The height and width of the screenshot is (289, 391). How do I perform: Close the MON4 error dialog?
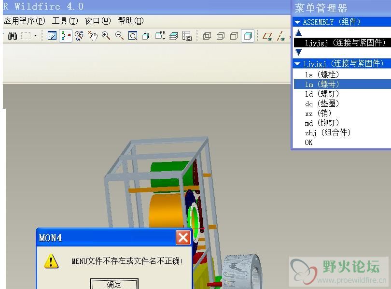(x=183, y=238)
